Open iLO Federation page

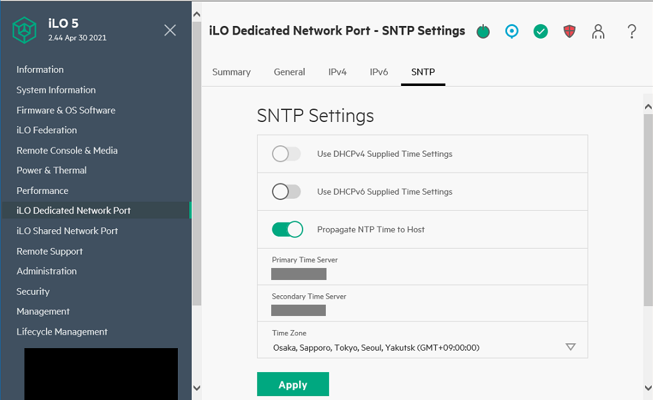point(47,131)
